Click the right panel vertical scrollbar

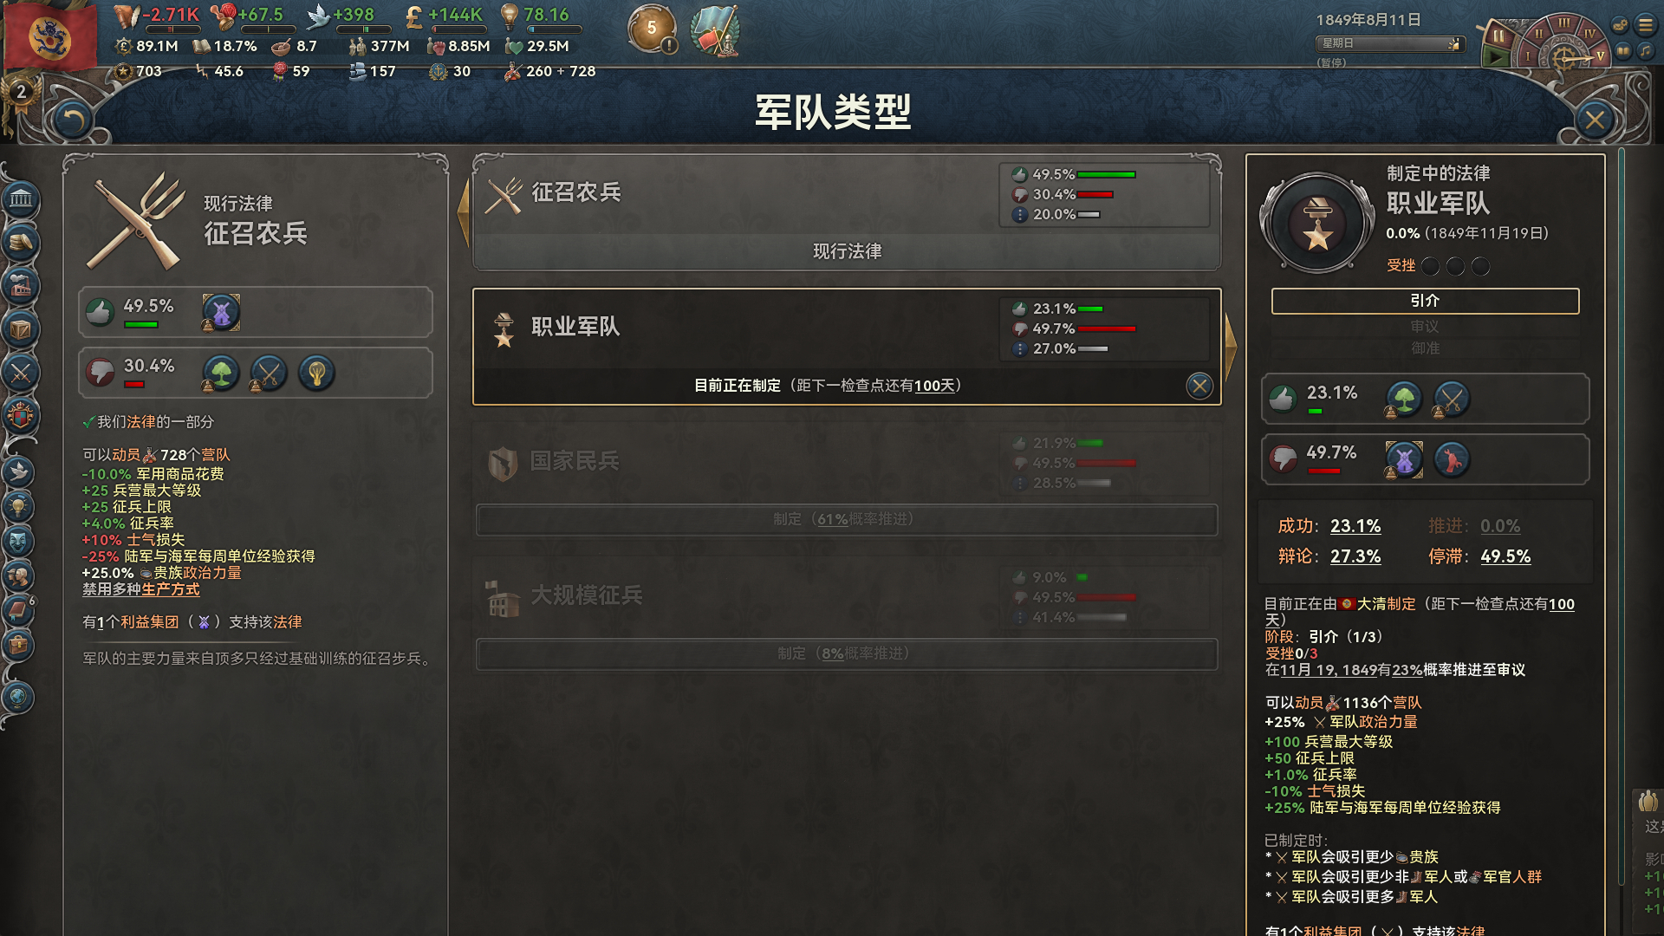pos(1620,537)
